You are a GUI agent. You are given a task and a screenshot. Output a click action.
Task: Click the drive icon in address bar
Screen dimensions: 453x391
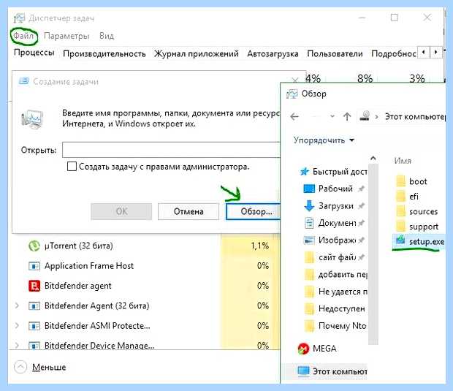(365, 116)
